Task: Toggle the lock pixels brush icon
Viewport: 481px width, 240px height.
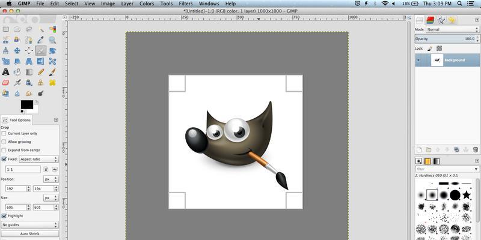Action: tap(430, 49)
